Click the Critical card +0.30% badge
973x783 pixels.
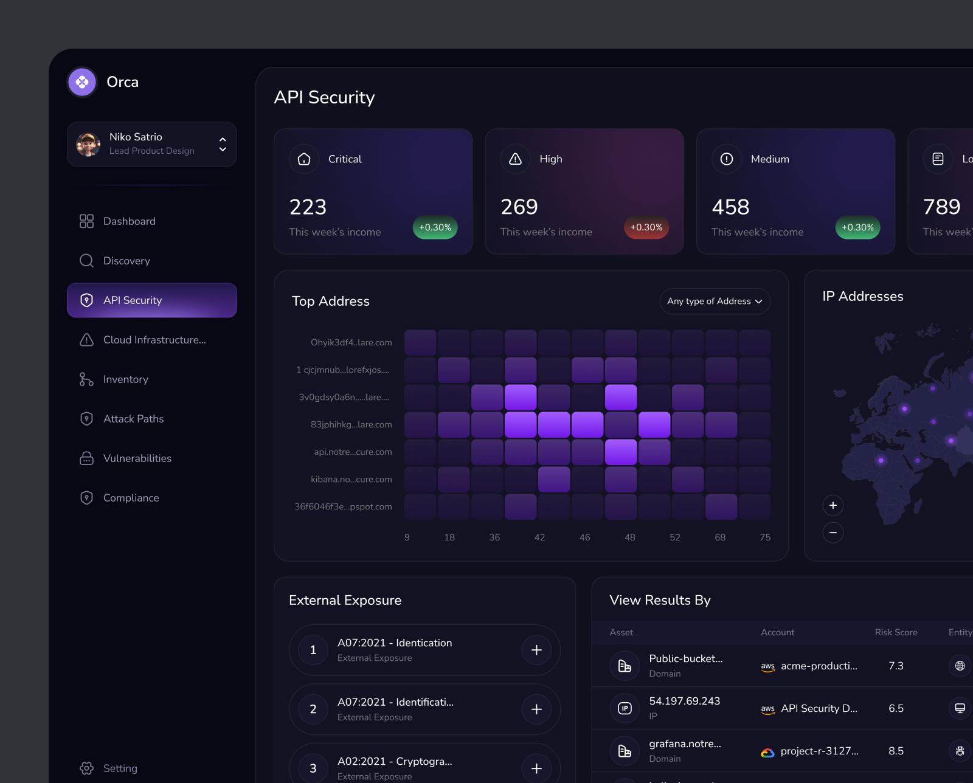(435, 227)
